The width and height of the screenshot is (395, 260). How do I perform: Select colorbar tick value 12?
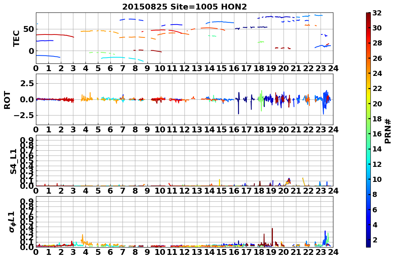(377, 164)
